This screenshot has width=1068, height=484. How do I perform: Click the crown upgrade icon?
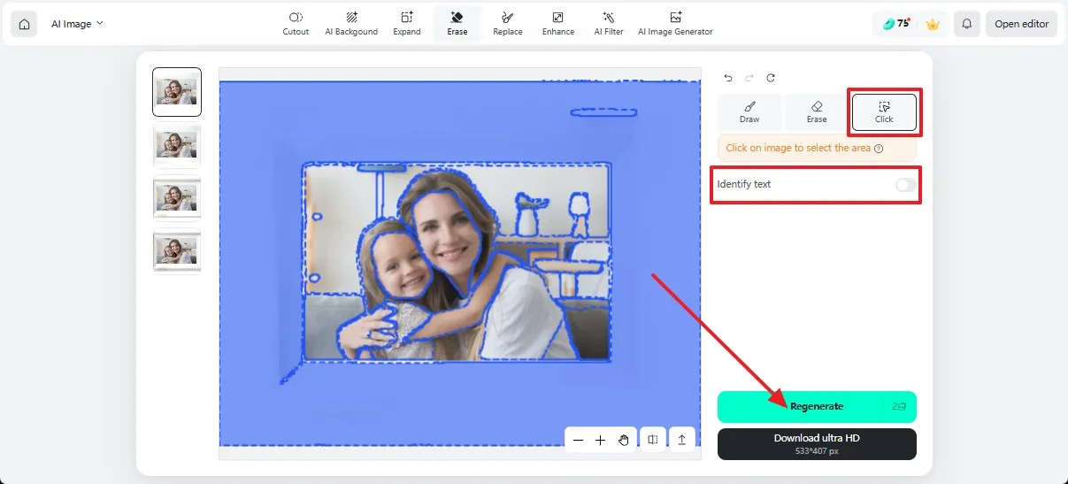pos(932,25)
